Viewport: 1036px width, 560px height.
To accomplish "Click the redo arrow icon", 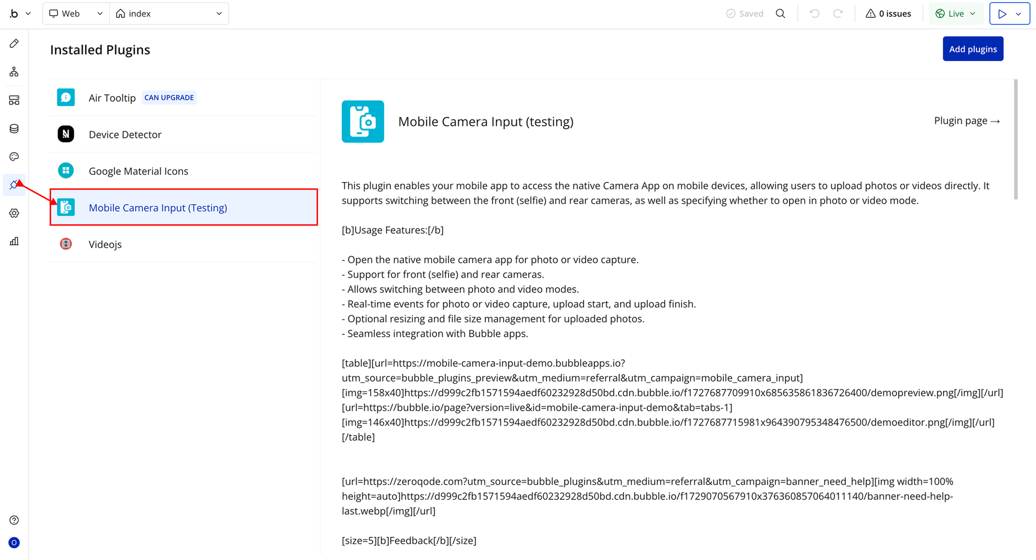I will [838, 14].
